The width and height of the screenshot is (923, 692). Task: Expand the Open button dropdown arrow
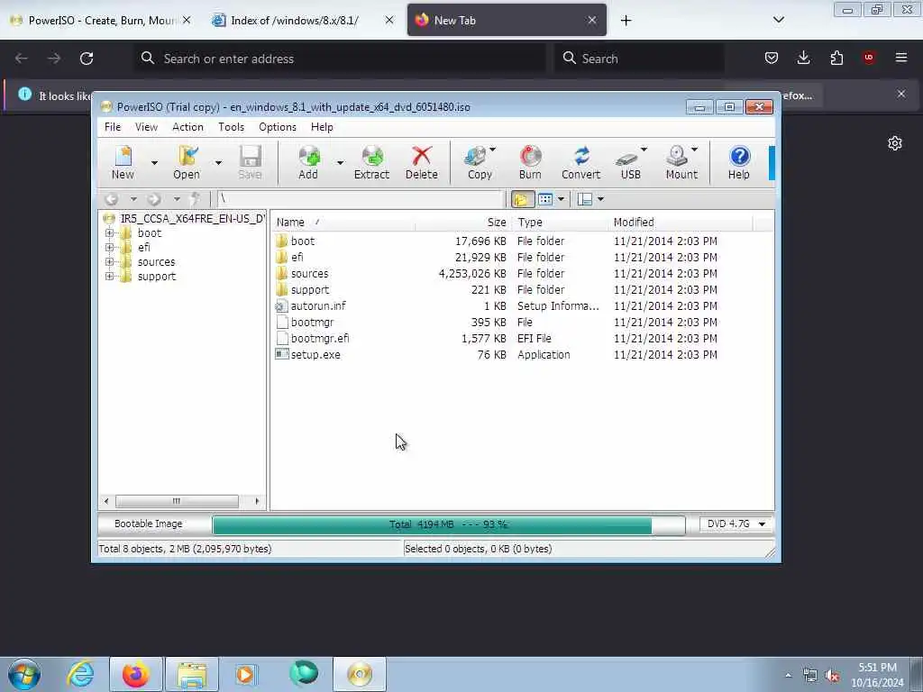click(x=218, y=162)
